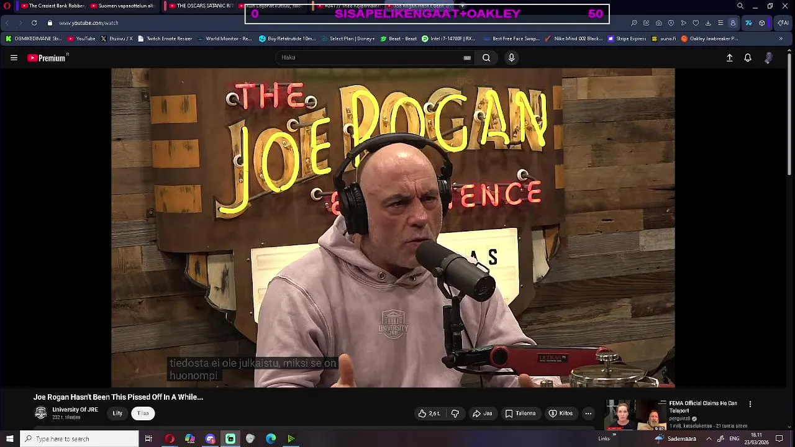Open Nike Mind 002 Black bookmark
This screenshot has height=447, width=795.
(573, 38)
